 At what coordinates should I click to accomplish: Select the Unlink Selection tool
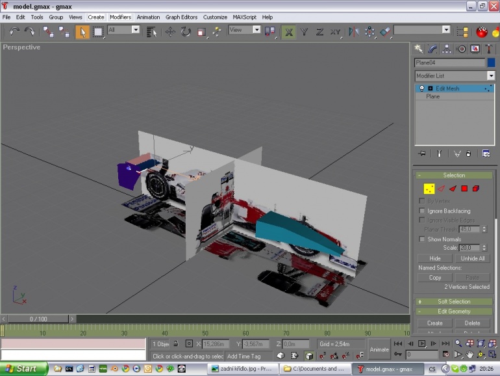[x=64, y=32]
